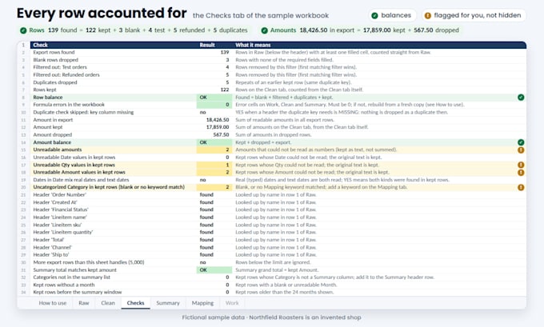Open the How to use tab

tap(52, 303)
